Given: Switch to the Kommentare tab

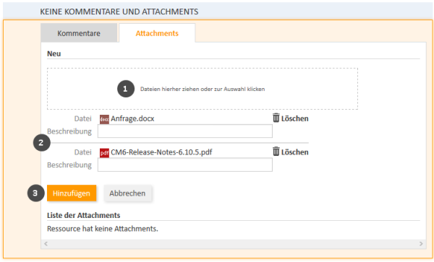Looking at the screenshot, I should pos(79,33).
